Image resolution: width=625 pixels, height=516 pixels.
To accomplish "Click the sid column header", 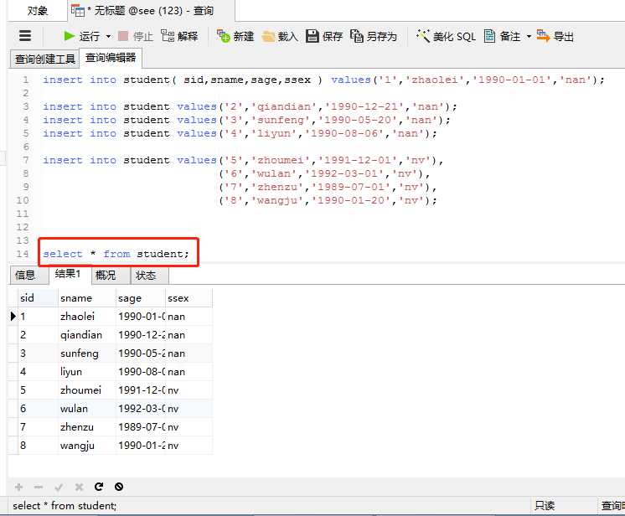I will 38,298.
